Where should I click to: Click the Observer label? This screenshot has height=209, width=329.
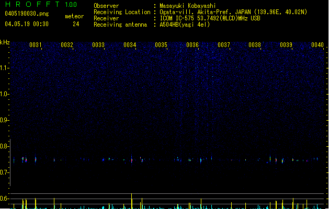106,6
